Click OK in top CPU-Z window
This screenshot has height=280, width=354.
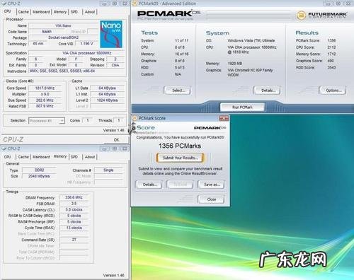point(116,140)
